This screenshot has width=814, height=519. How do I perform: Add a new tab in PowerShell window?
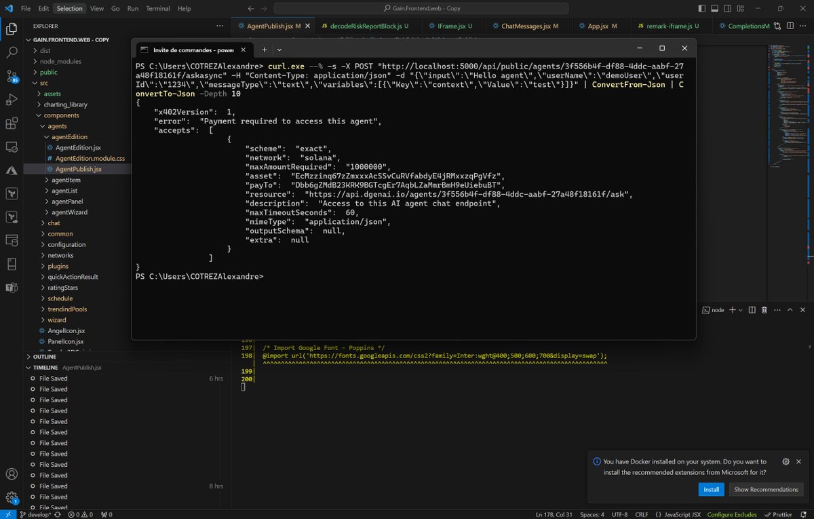(265, 50)
